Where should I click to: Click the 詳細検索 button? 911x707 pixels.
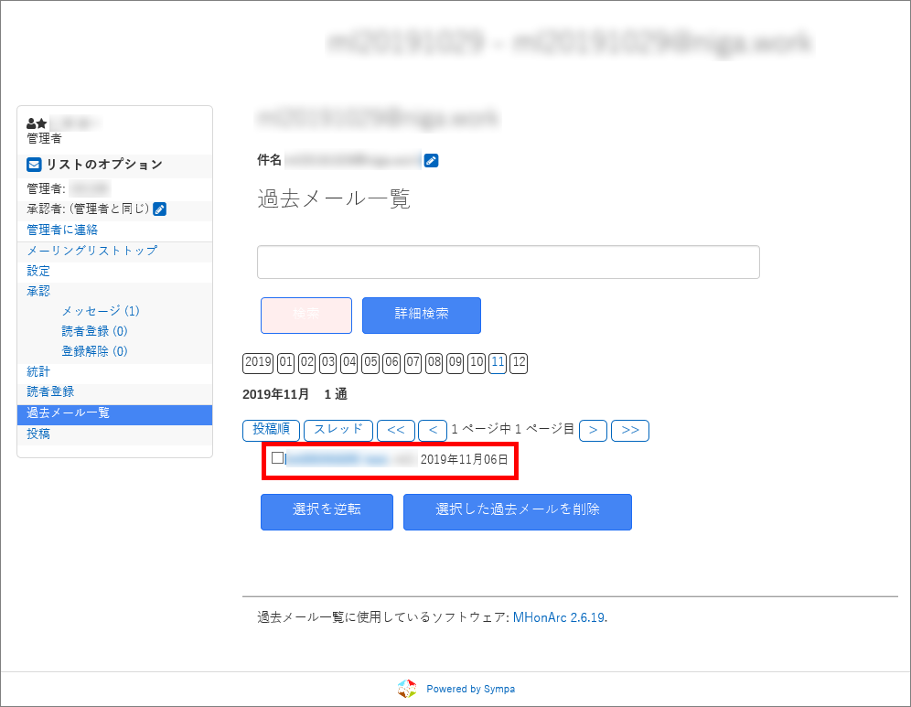[422, 316]
